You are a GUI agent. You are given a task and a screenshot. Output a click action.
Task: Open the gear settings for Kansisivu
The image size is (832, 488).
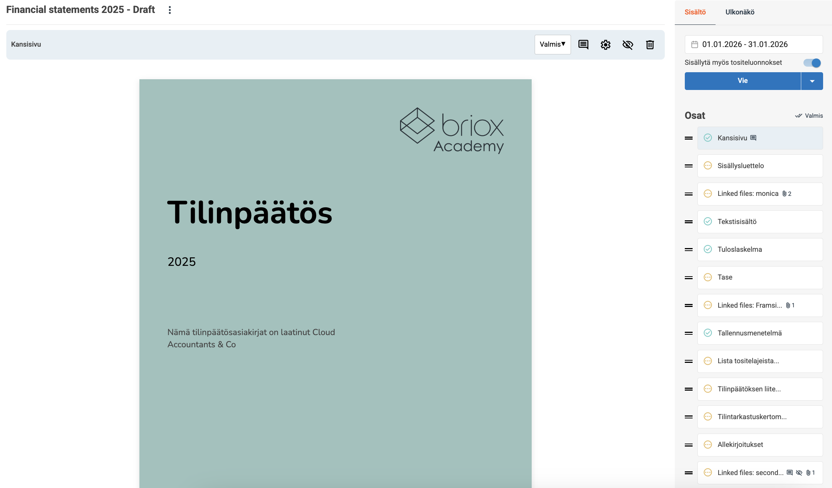point(605,45)
